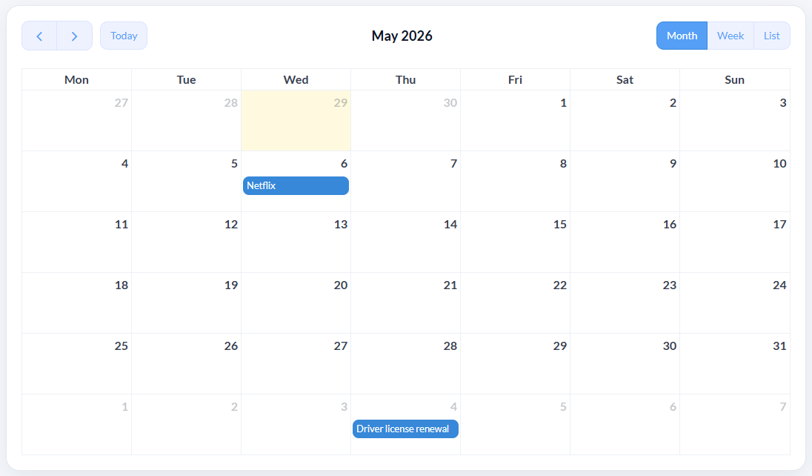This screenshot has height=476, width=812.
Task: Switch to List view
Action: [x=771, y=36]
